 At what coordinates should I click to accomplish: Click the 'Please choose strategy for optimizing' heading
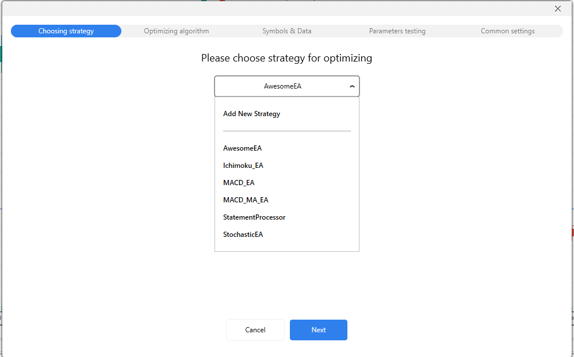pyautogui.click(x=286, y=58)
